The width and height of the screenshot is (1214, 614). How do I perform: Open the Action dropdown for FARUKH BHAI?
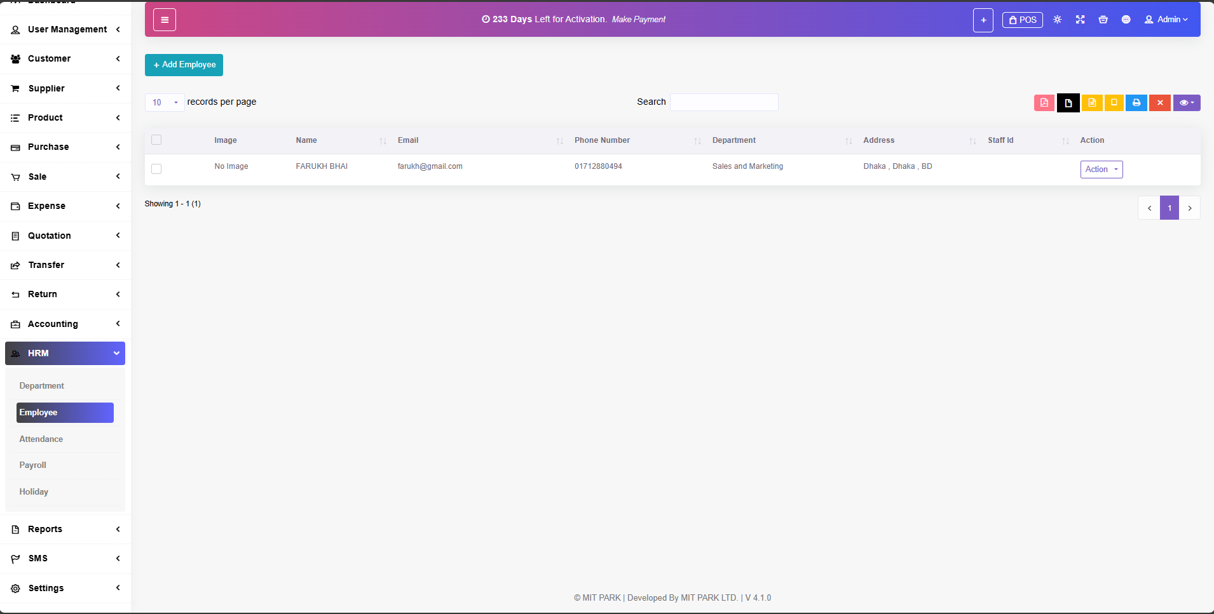pyautogui.click(x=1101, y=170)
